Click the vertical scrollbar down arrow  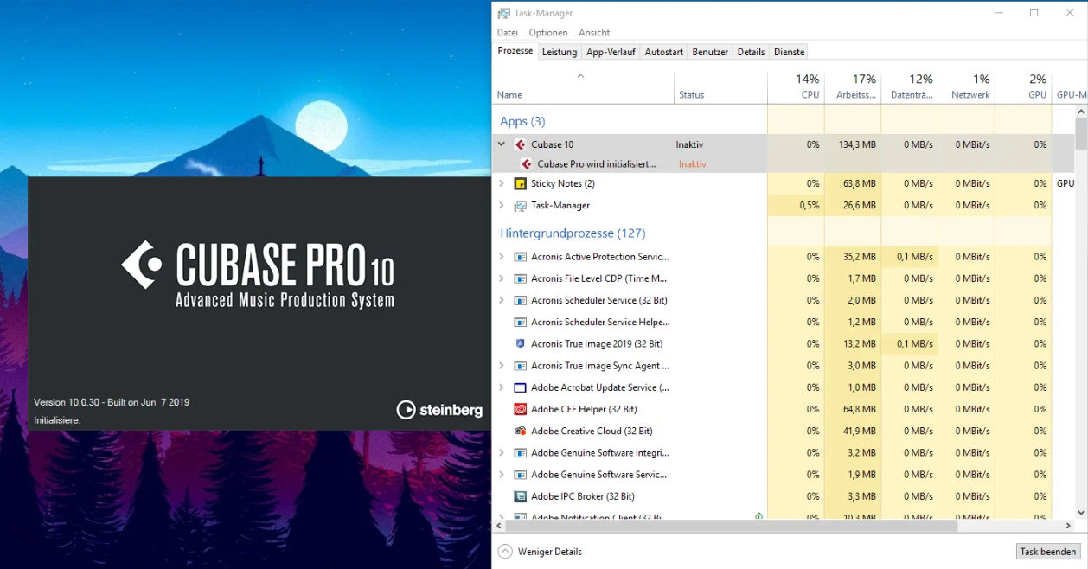[x=1081, y=513]
